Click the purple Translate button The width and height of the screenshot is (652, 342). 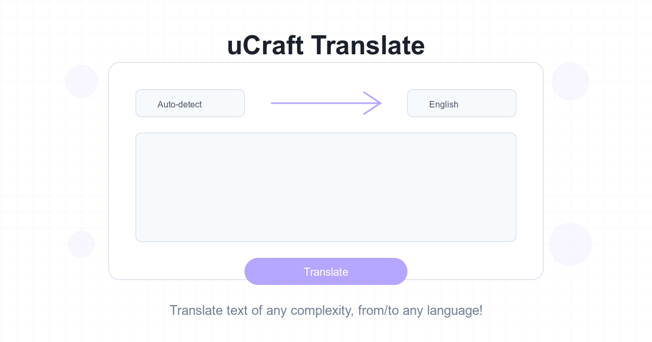point(326,271)
